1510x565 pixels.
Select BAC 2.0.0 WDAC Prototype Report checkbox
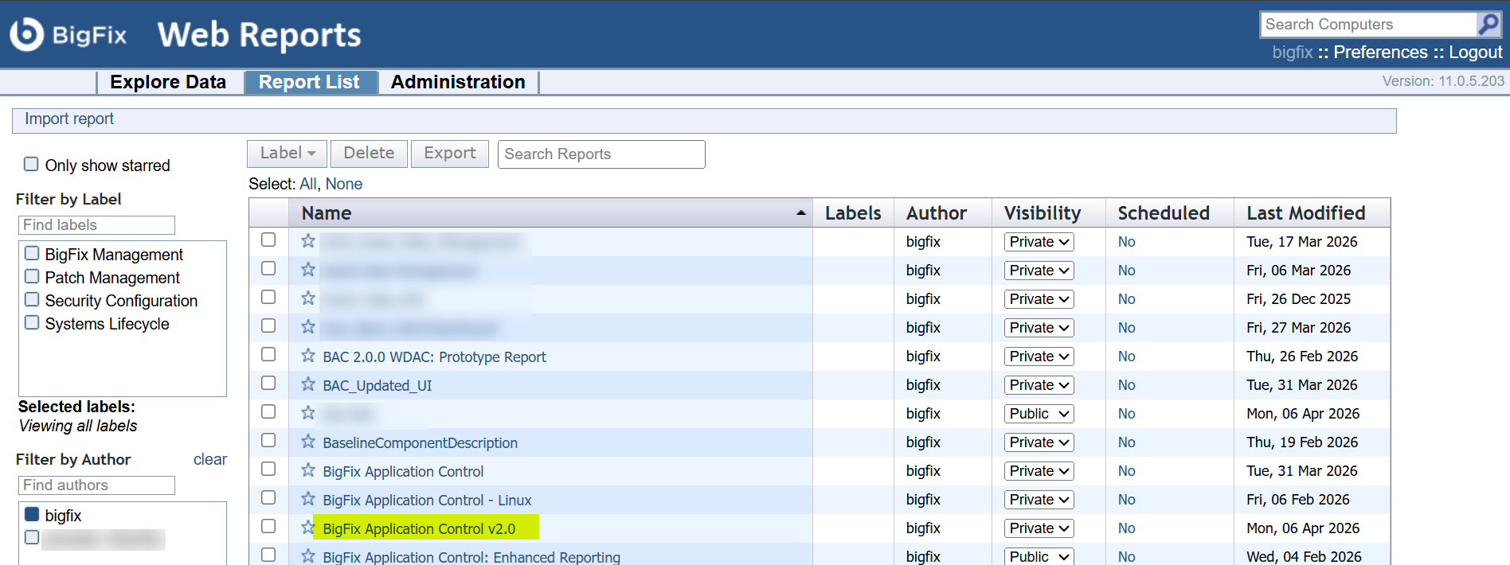[268, 354]
